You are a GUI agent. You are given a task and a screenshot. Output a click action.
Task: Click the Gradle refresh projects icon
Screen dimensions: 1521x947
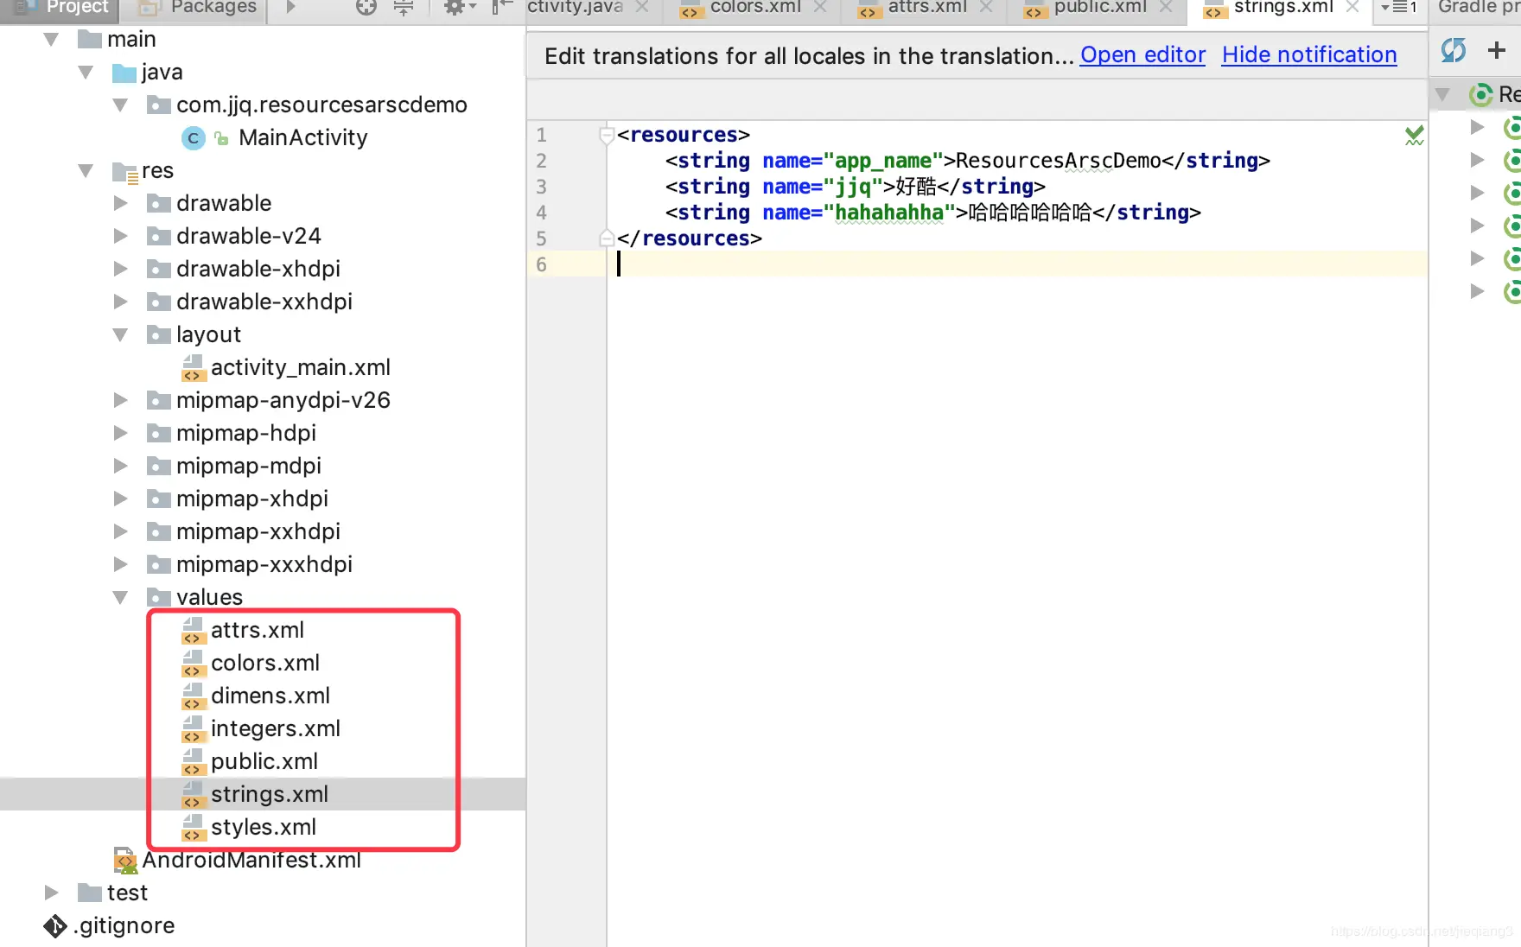click(1454, 51)
